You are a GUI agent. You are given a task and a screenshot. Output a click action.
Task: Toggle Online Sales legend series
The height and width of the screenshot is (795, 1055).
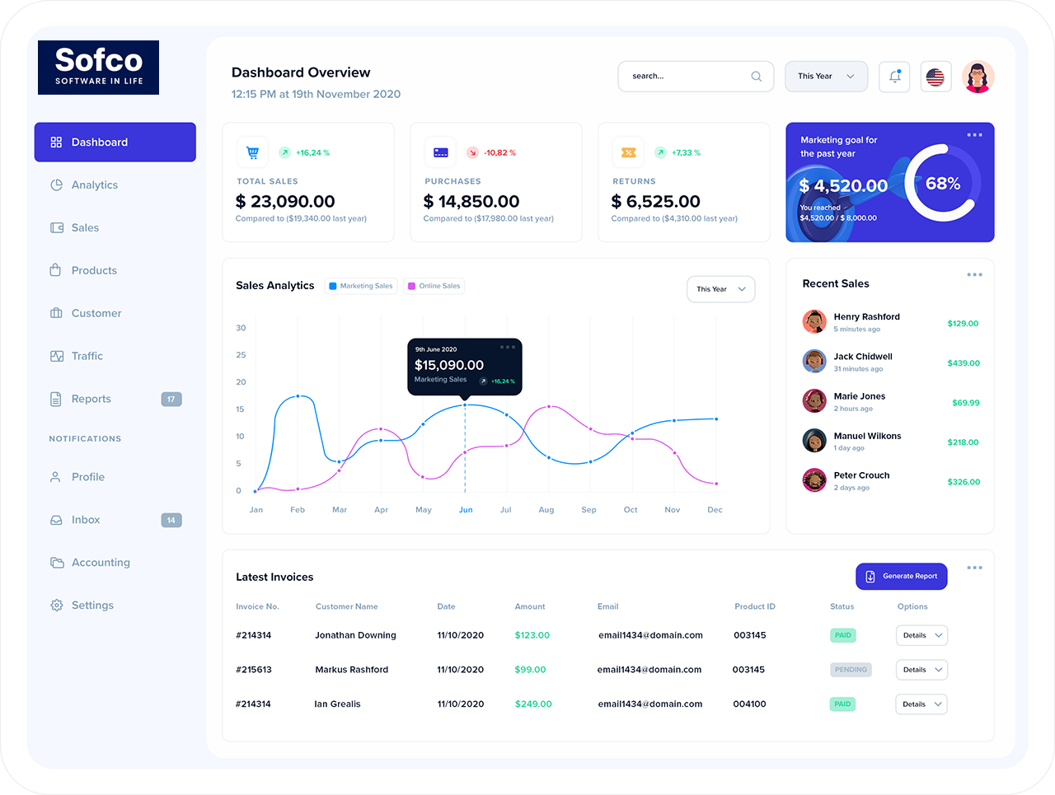tap(434, 286)
